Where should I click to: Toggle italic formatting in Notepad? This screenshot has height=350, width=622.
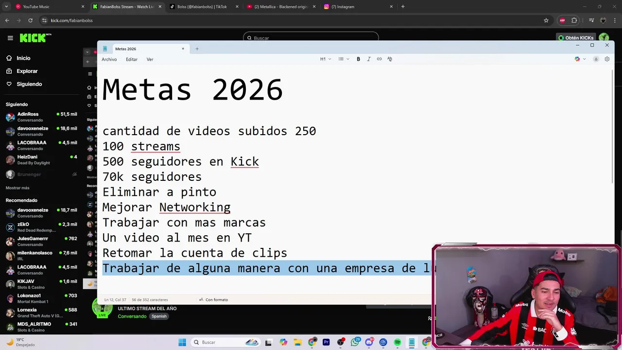tap(369, 59)
